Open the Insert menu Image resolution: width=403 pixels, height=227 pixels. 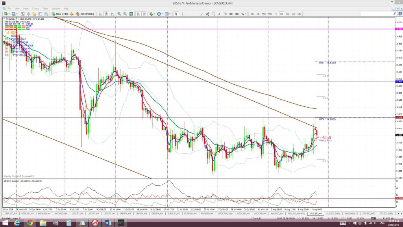(26, 9)
